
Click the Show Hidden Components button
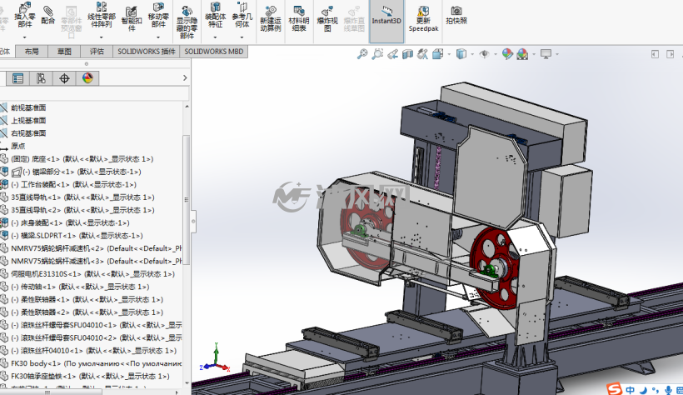[x=187, y=22]
